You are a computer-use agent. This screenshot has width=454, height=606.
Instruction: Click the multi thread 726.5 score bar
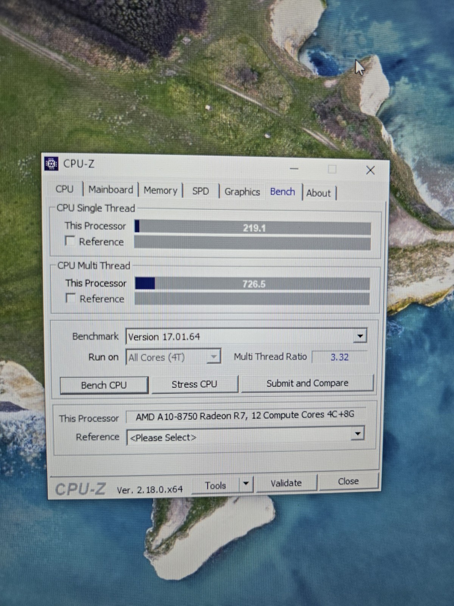[x=252, y=284]
